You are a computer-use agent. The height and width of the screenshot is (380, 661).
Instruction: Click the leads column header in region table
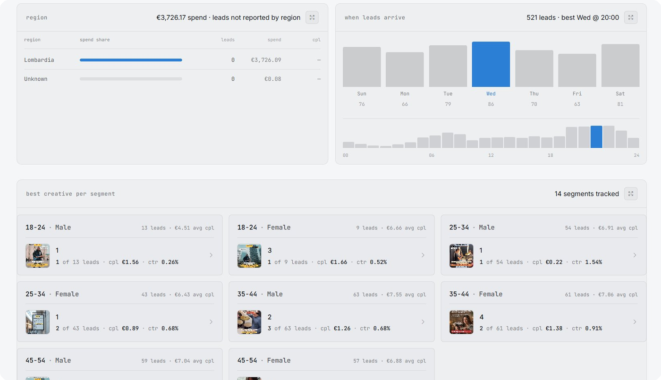(228, 40)
